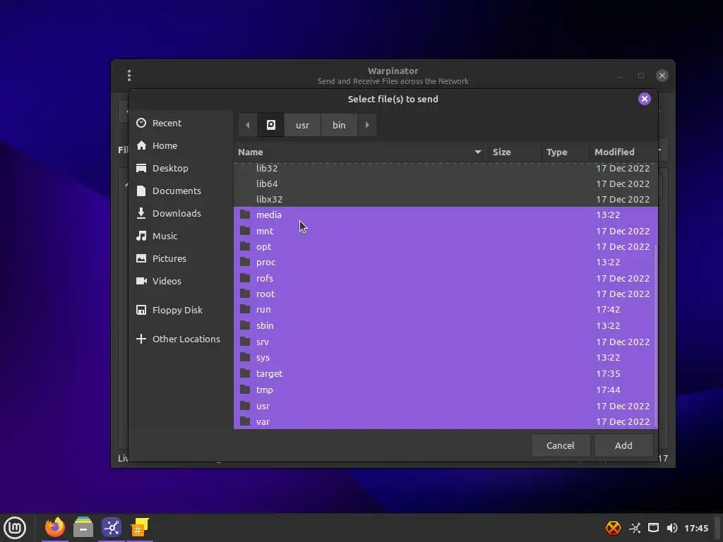Viewport: 723px width, 542px height.
Task: Select the tmp folder
Action: 446,390
